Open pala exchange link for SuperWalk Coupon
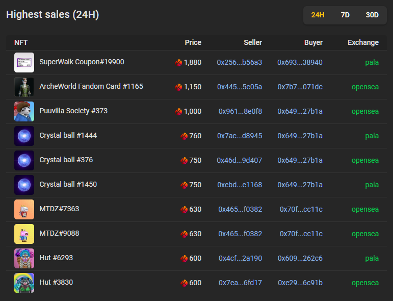The image size is (393, 301). point(372,62)
